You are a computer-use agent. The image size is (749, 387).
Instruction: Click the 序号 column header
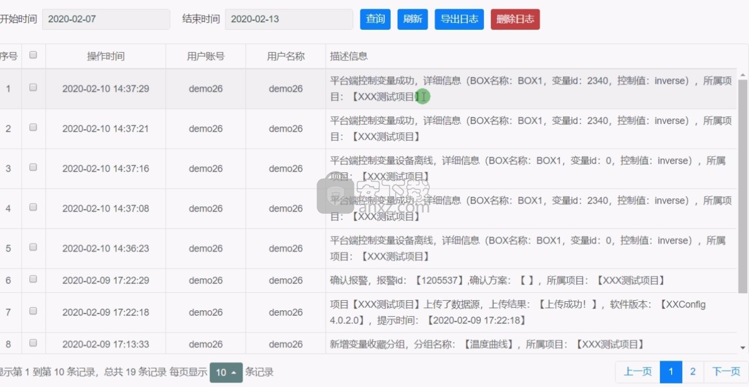tap(8, 57)
